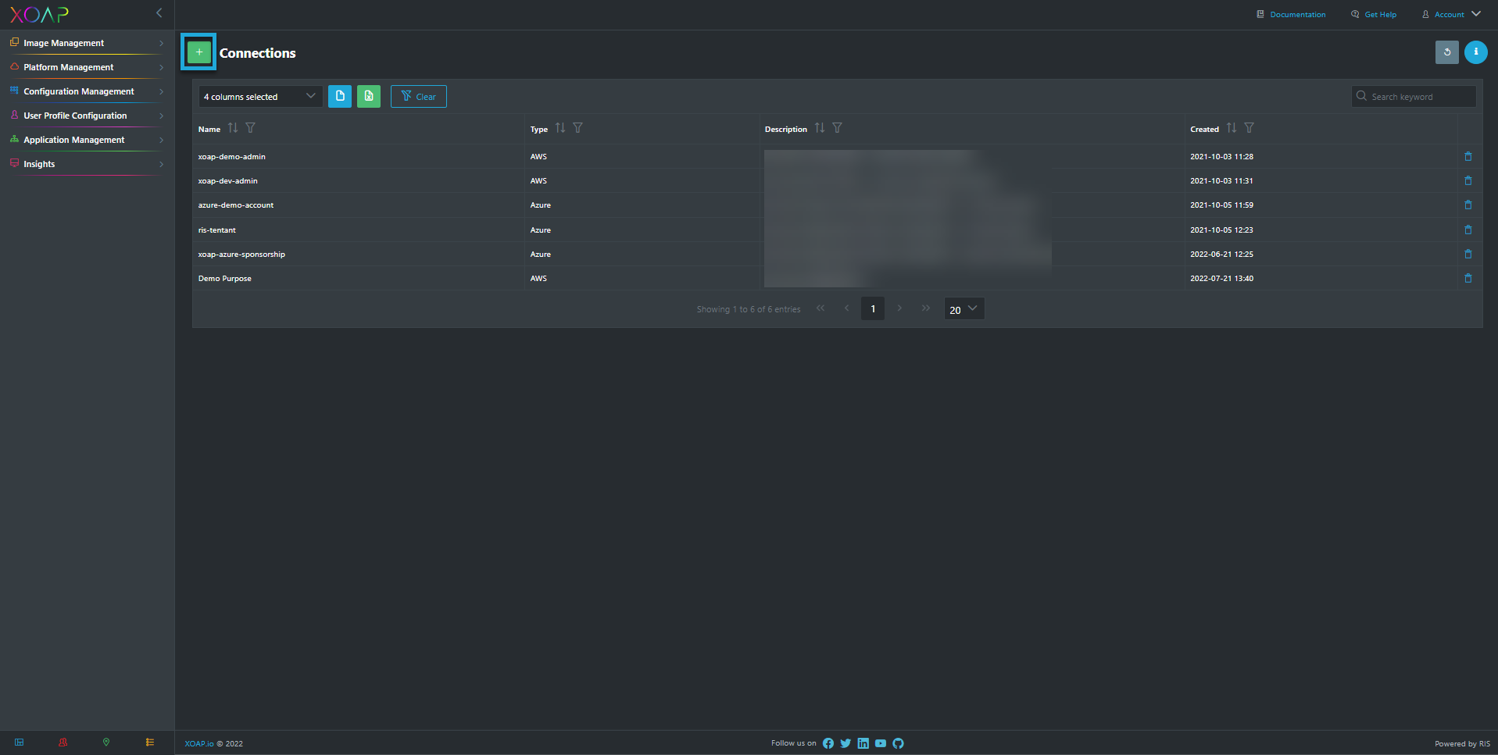
Task: Open the Type column filter
Action: click(577, 128)
